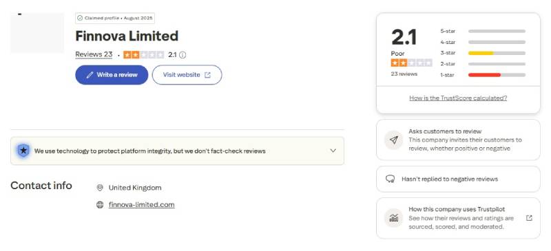Click the external link icon in Visit website
551x251 pixels.
207,75
